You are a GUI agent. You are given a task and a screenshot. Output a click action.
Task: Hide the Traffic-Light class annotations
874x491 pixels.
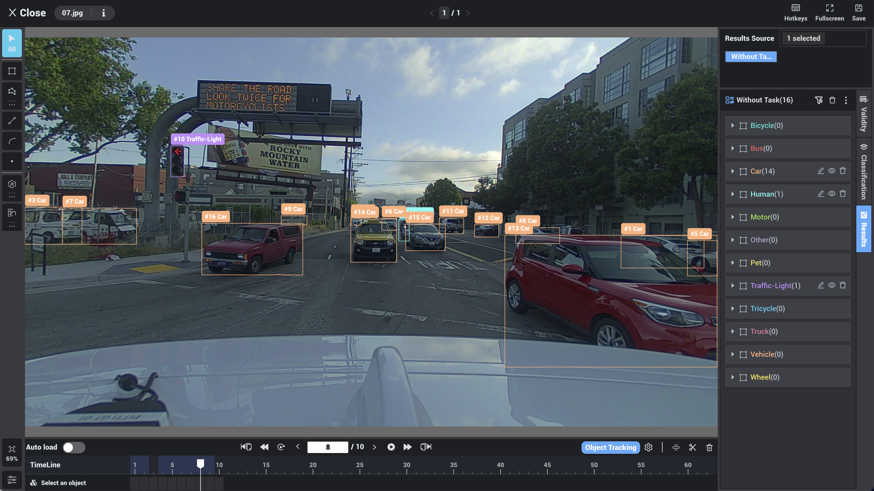click(x=832, y=285)
